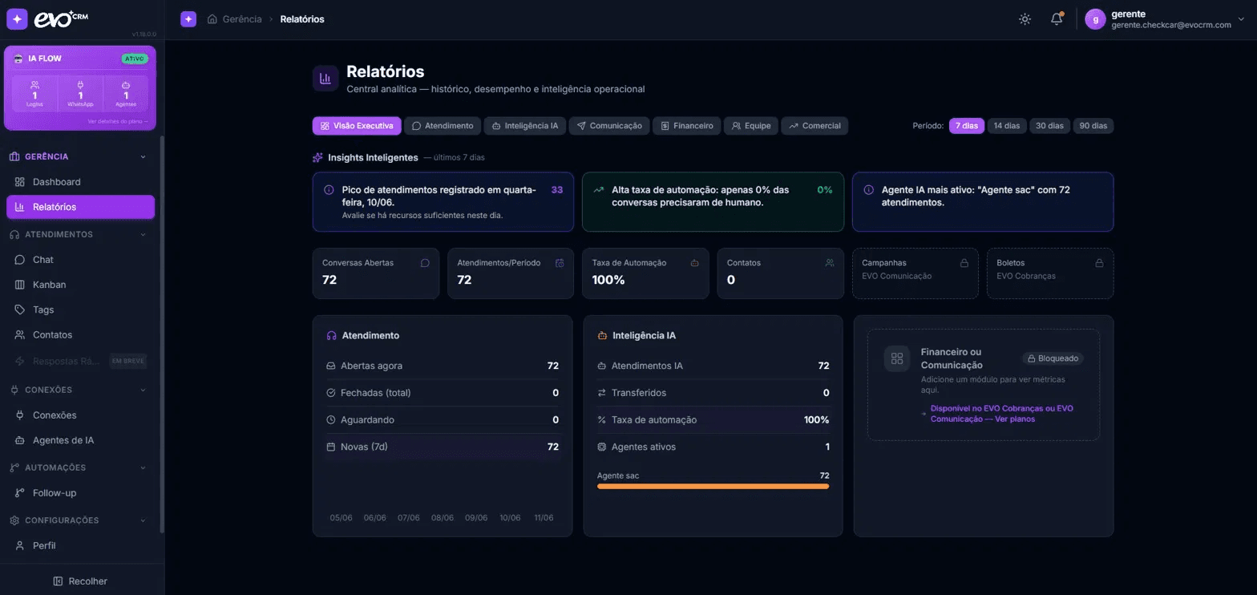Select the 90 dias period
Image resolution: width=1257 pixels, height=595 pixels.
1093,126
